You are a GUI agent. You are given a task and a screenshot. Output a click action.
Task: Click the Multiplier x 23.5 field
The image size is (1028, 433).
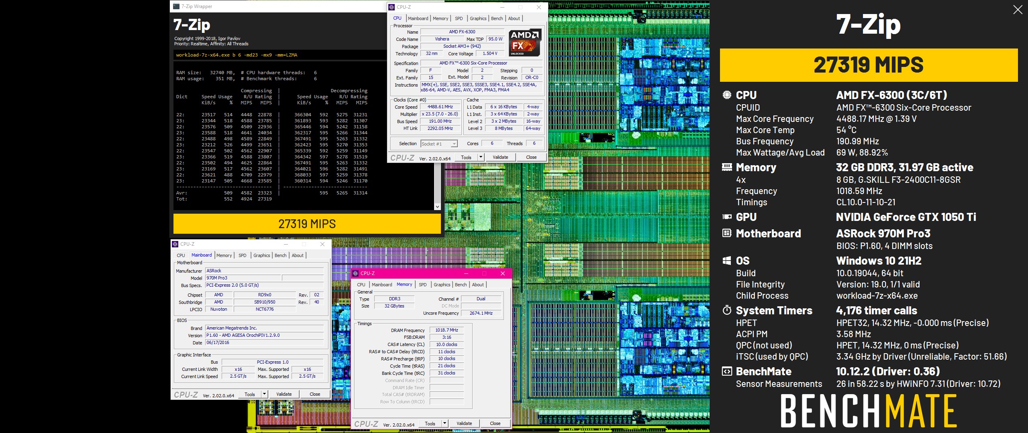[441, 114]
